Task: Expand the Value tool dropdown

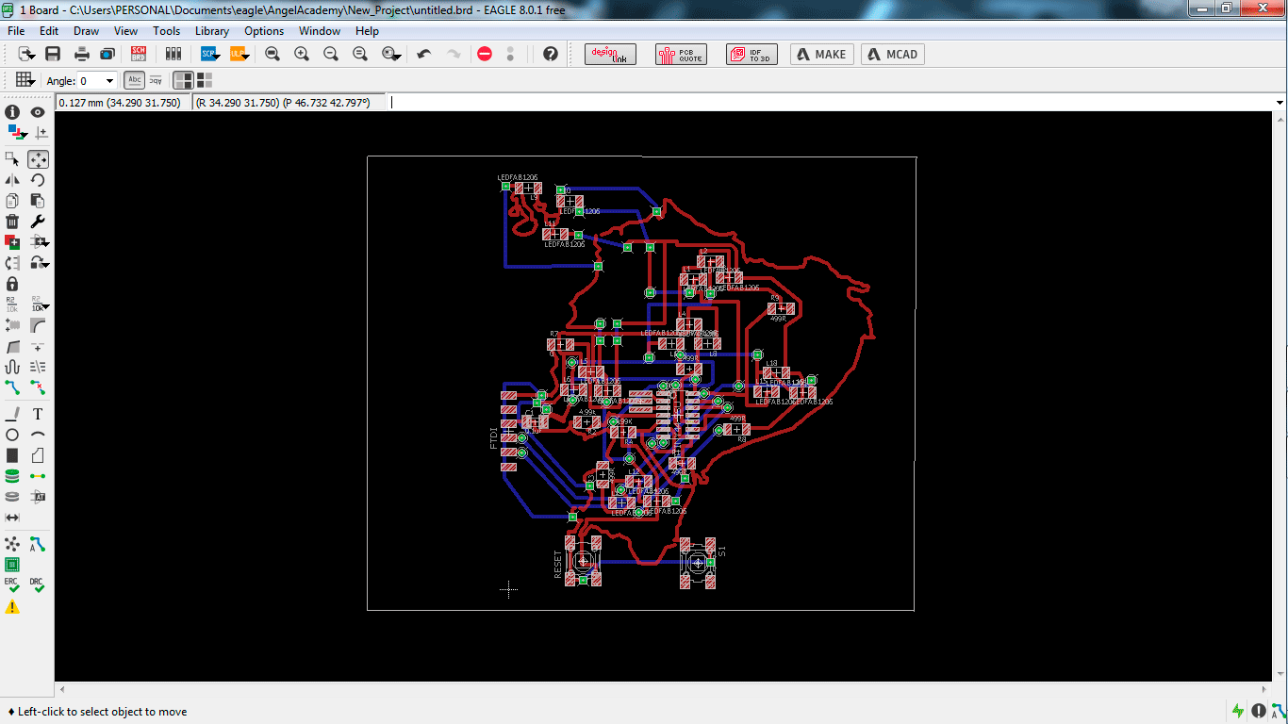Action: [46, 307]
